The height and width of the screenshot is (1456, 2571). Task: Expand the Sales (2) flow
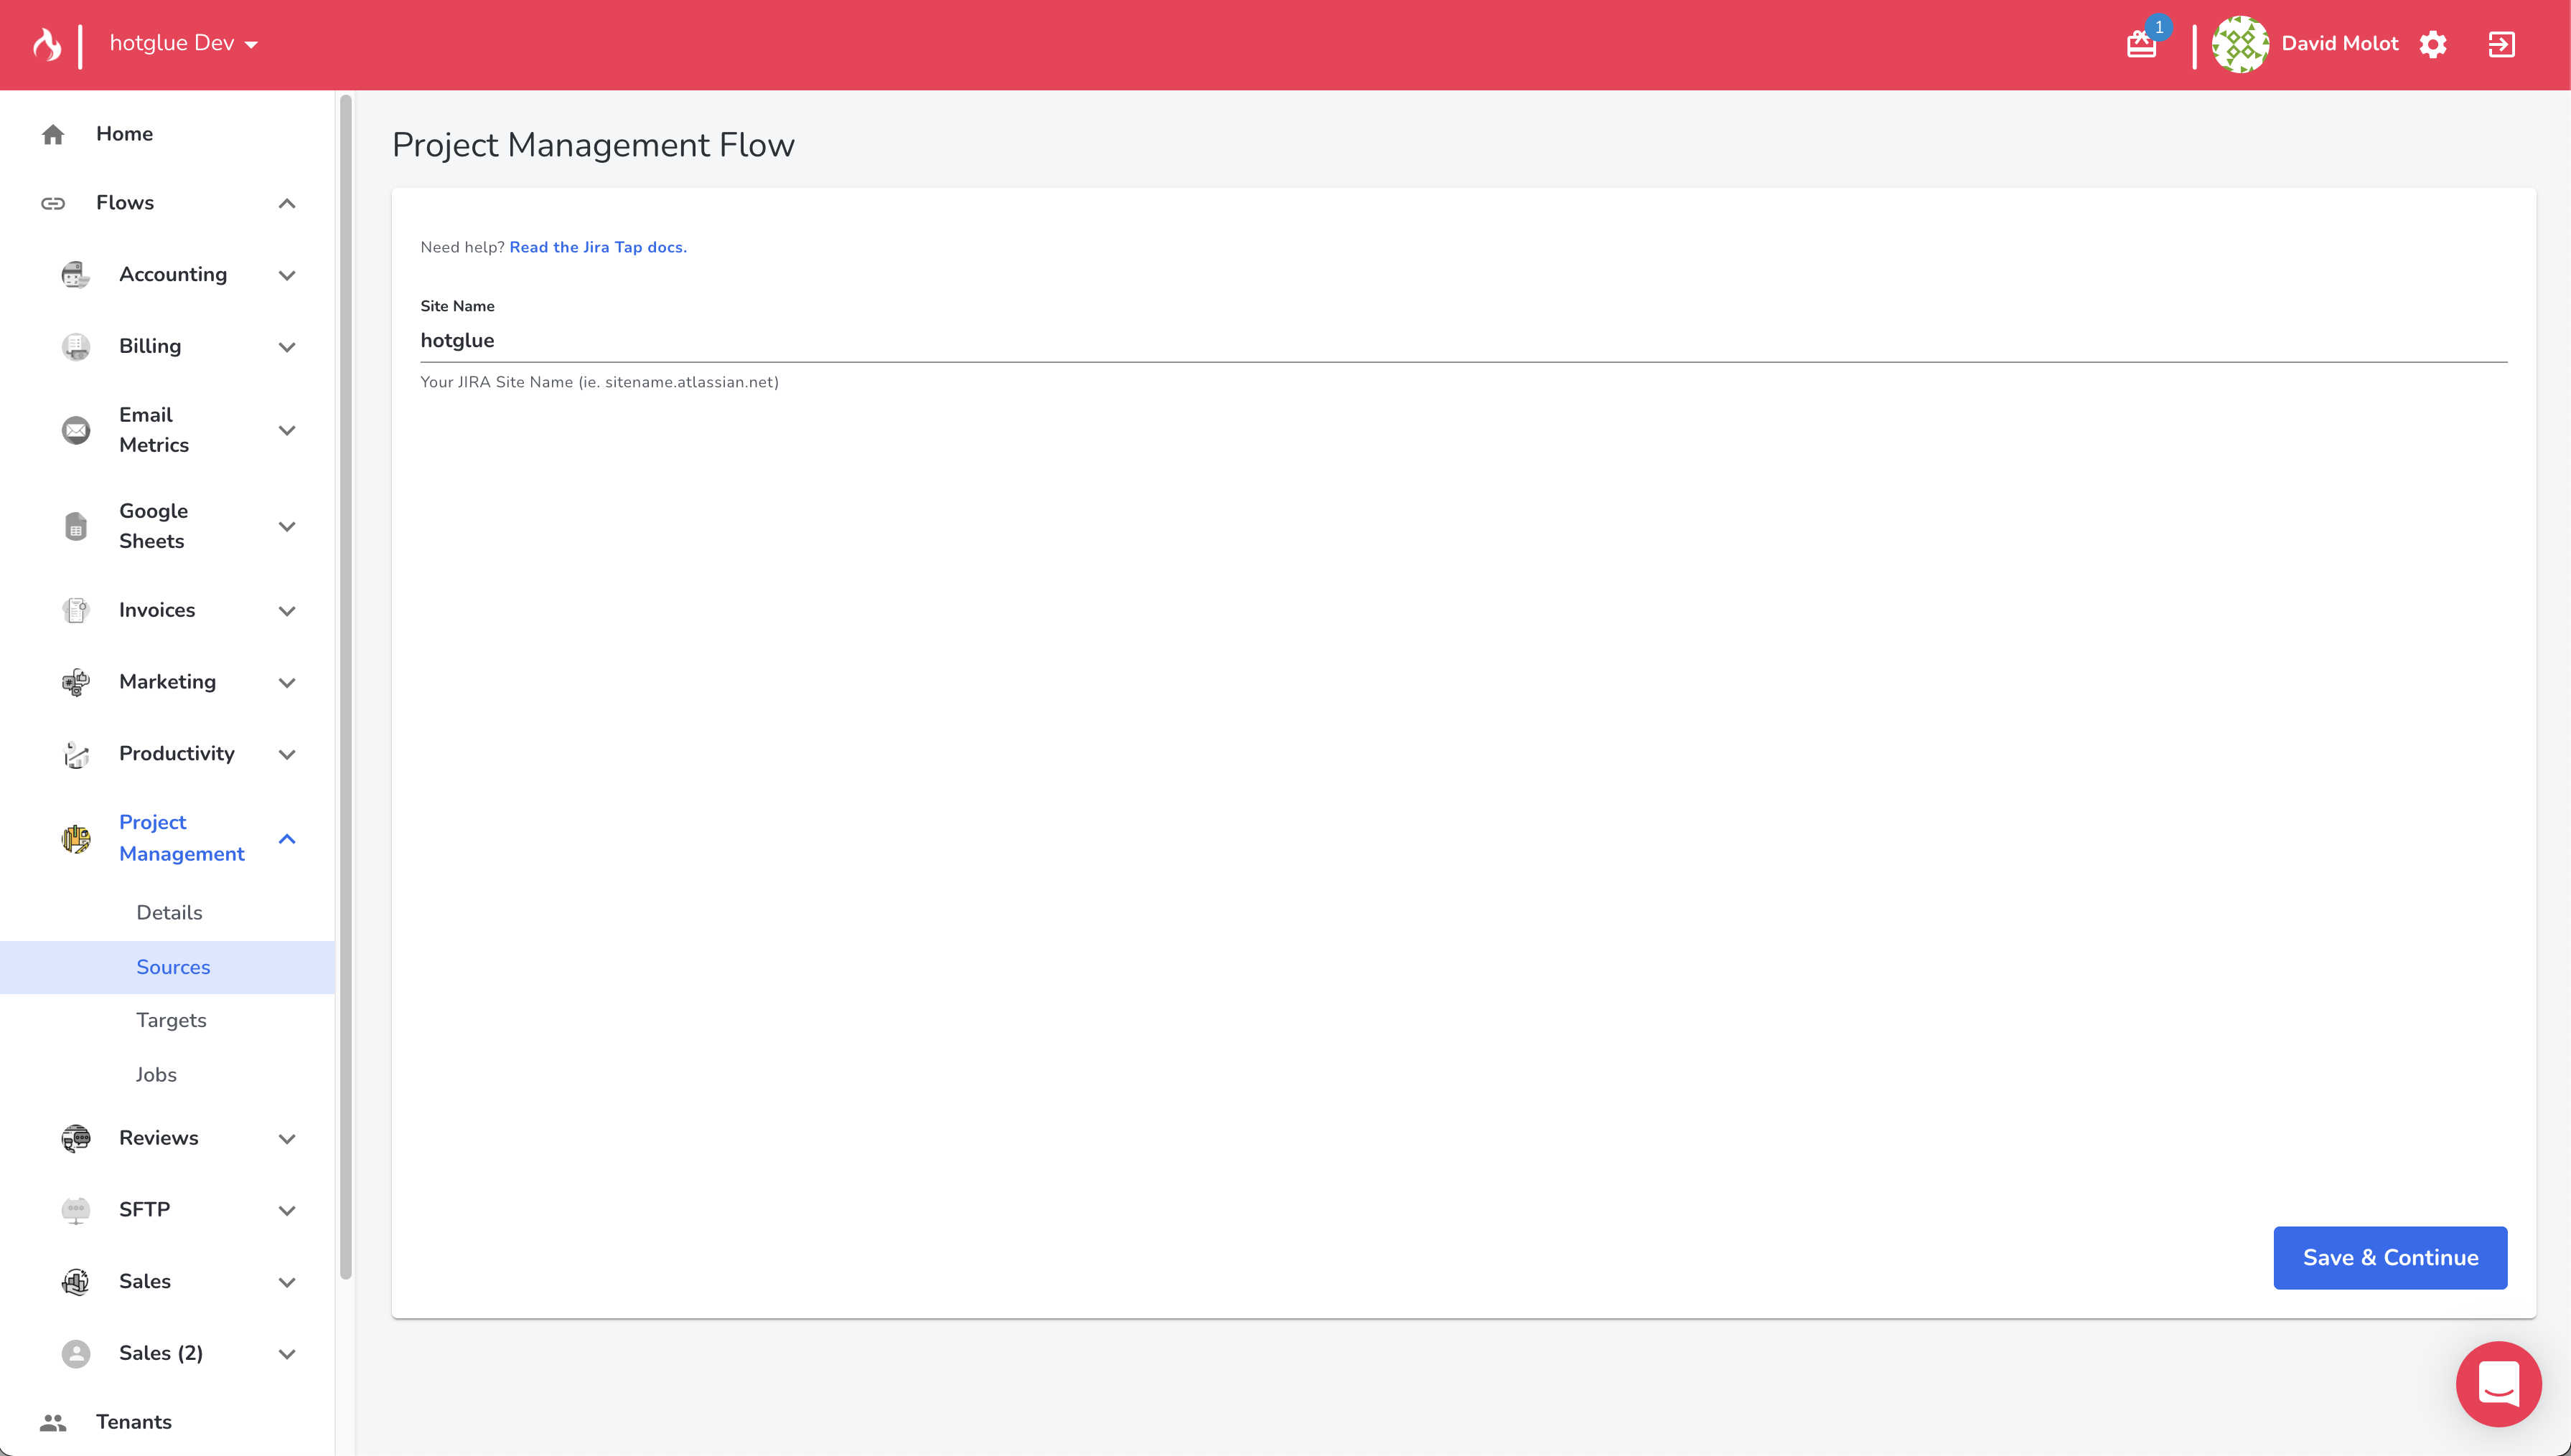(x=287, y=1353)
